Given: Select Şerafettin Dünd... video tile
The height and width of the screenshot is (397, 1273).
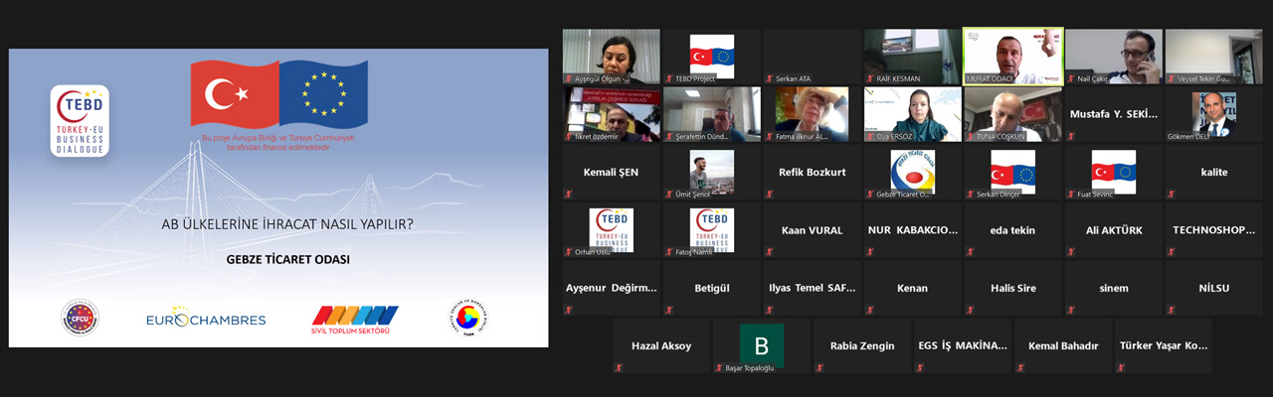Looking at the screenshot, I should click(712, 114).
